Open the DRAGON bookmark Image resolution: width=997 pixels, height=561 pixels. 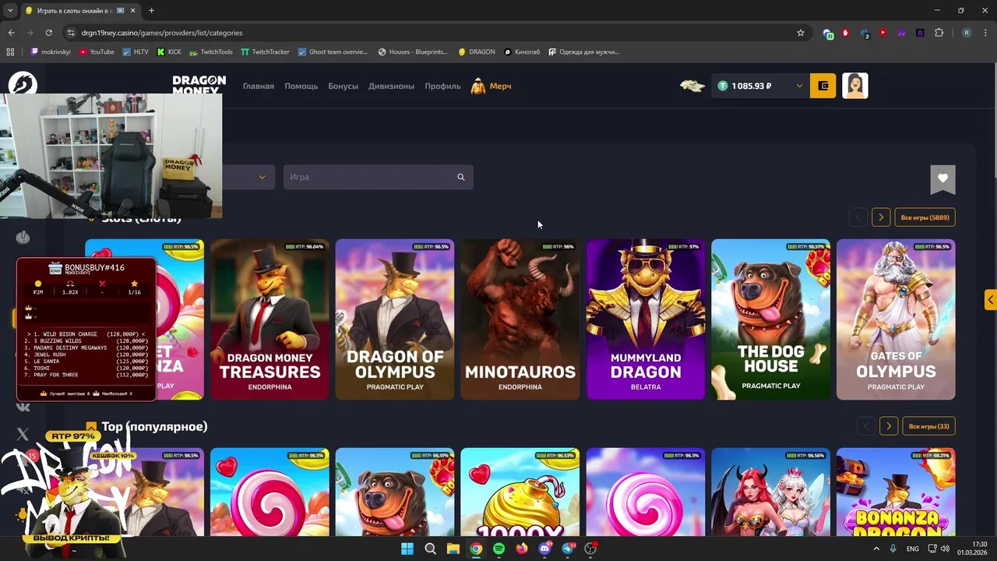(477, 52)
